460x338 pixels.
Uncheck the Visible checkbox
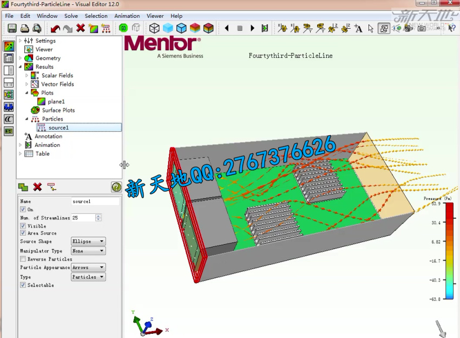pos(23,226)
